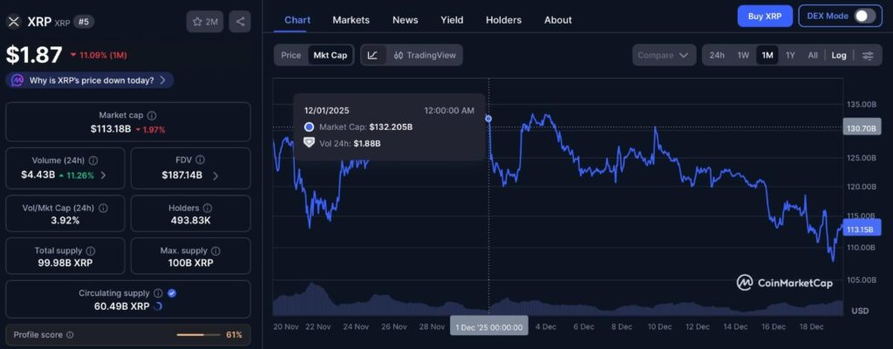The height and width of the screenshot is (349, 893).
Task: Select the 1Y time range
Action: coord(790,55)
